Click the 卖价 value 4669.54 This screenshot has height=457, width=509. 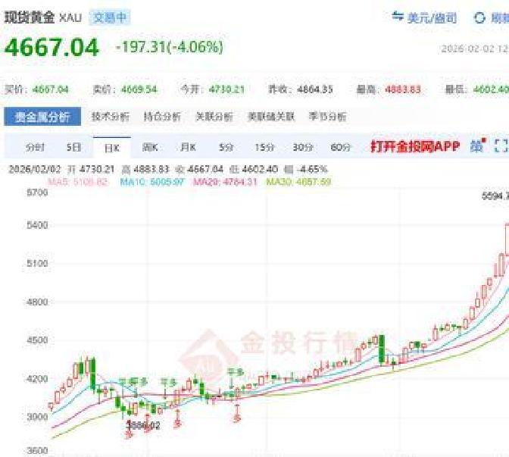pos(139,89)
